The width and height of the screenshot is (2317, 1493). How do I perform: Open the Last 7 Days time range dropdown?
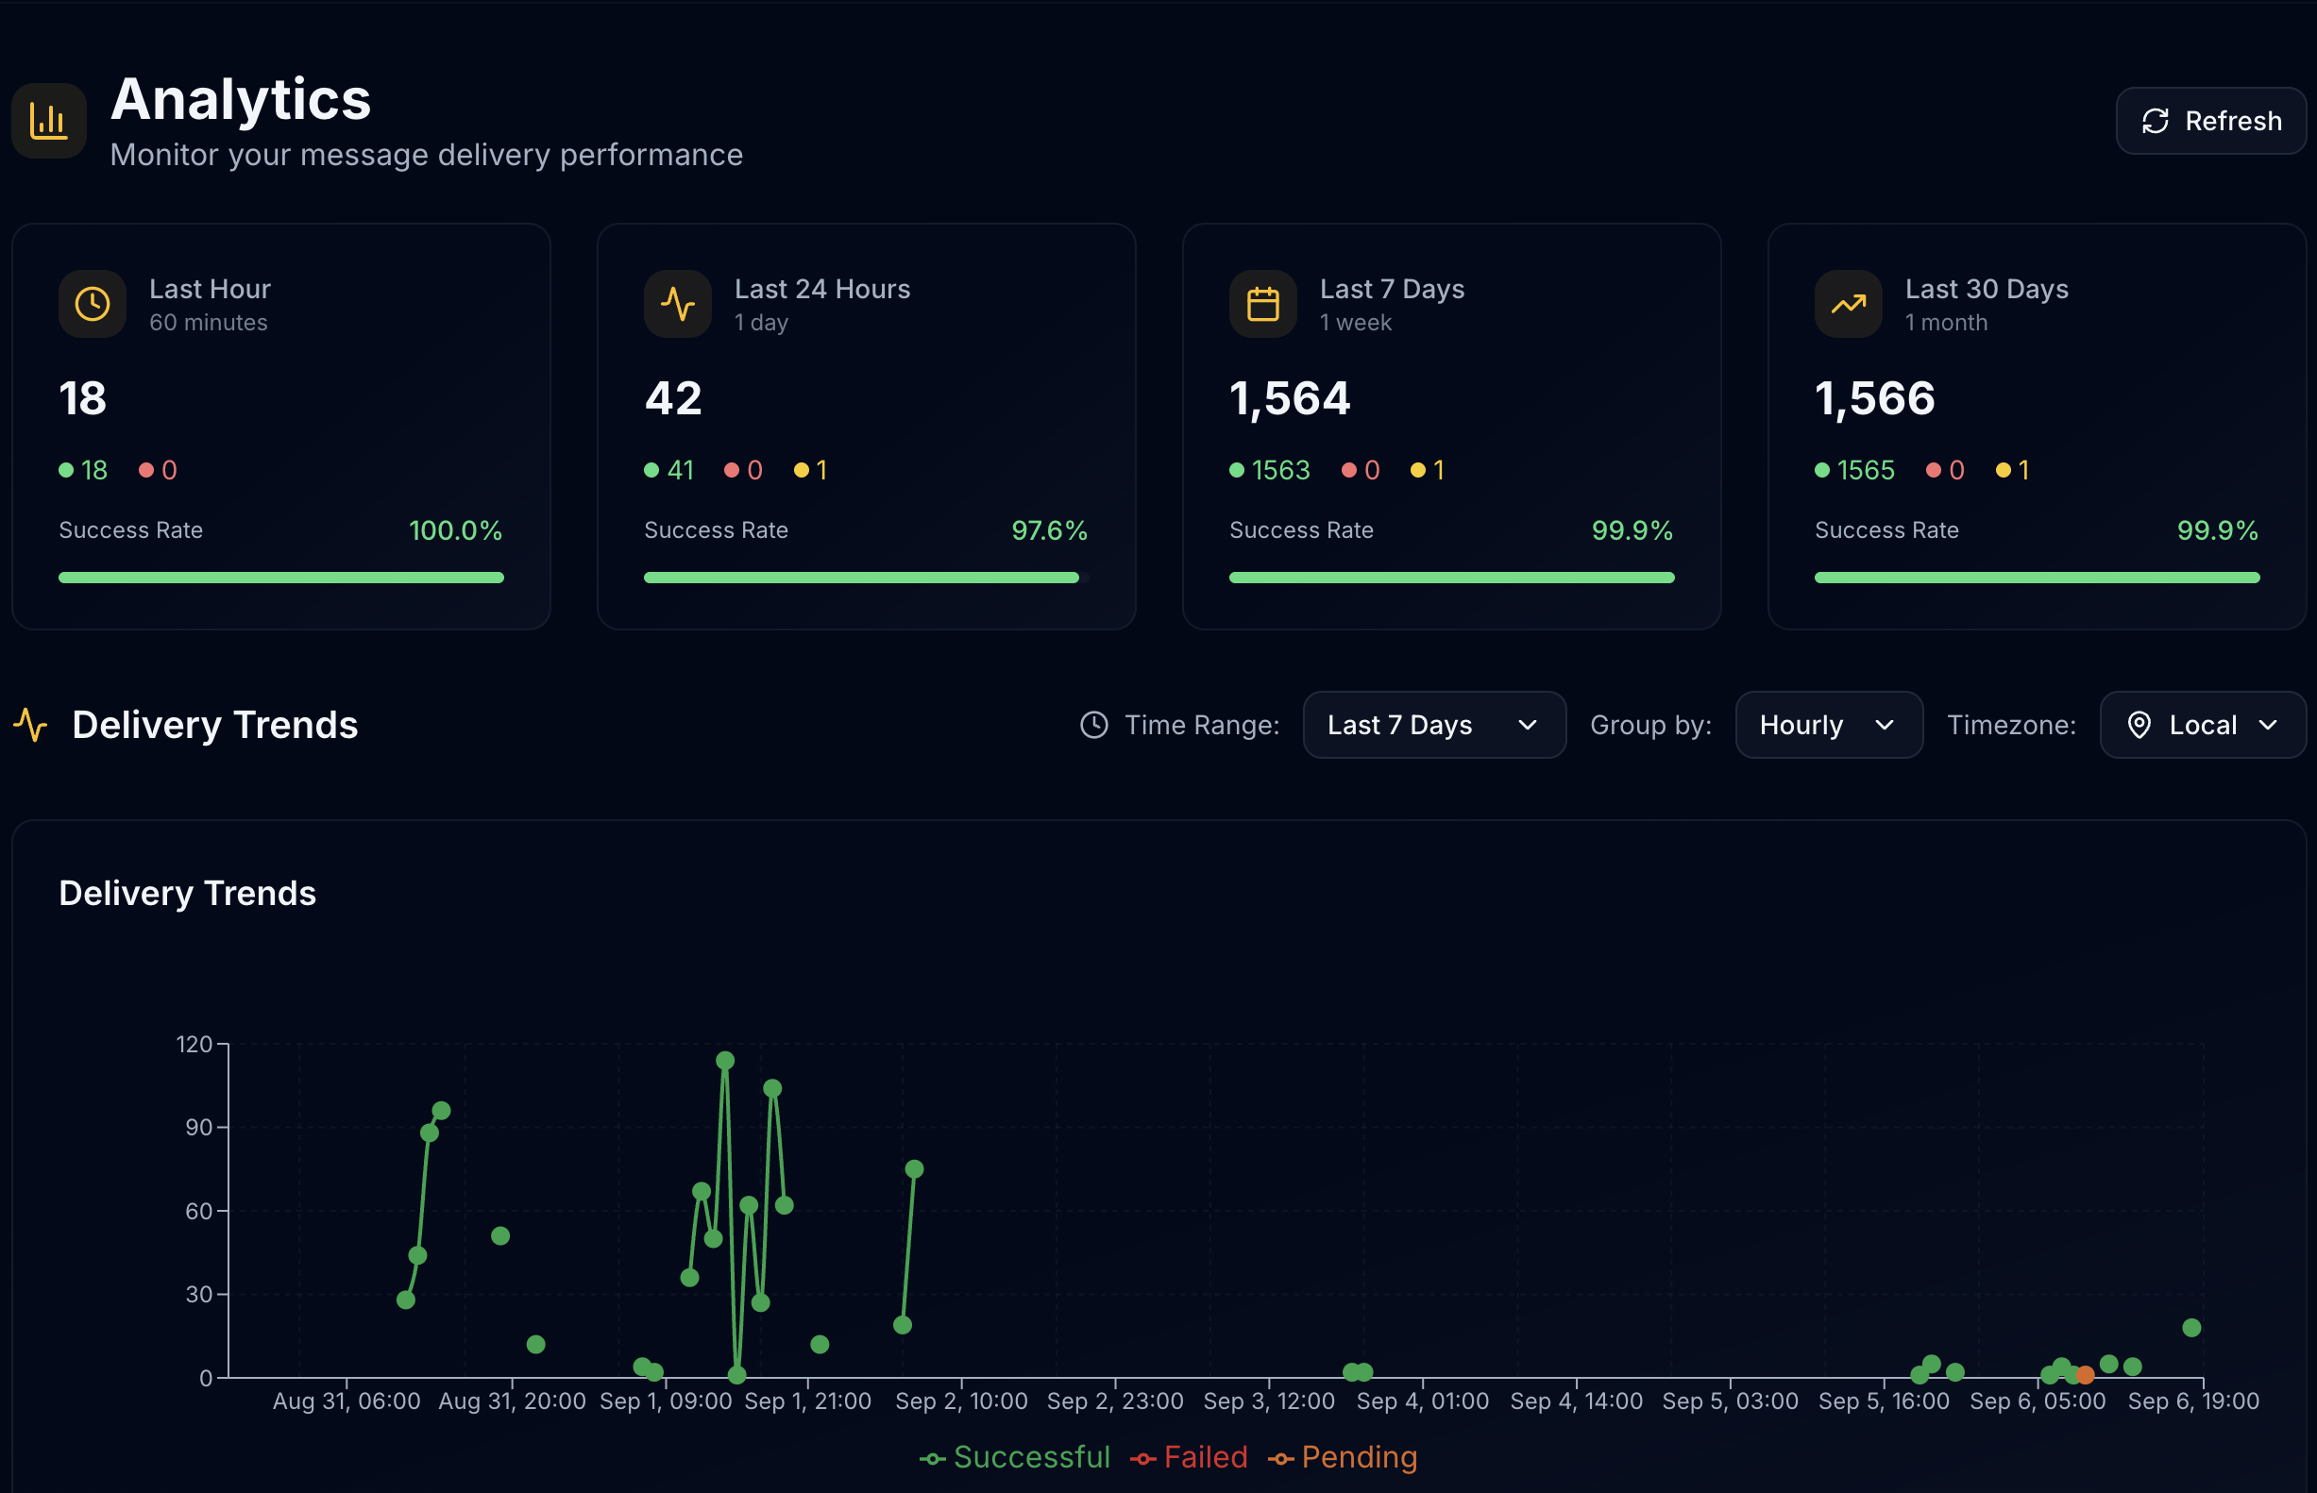1433,725
